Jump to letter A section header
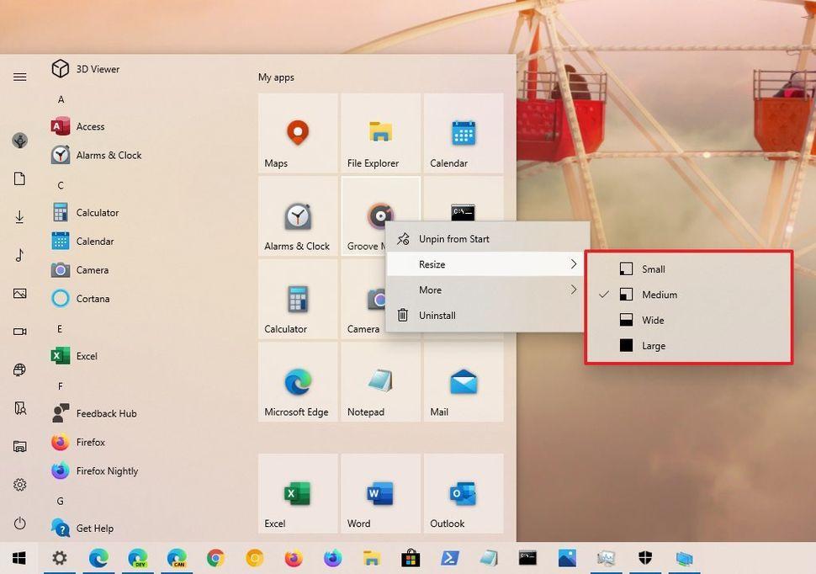The image size is (816, 574). click(x=61, y=99)
